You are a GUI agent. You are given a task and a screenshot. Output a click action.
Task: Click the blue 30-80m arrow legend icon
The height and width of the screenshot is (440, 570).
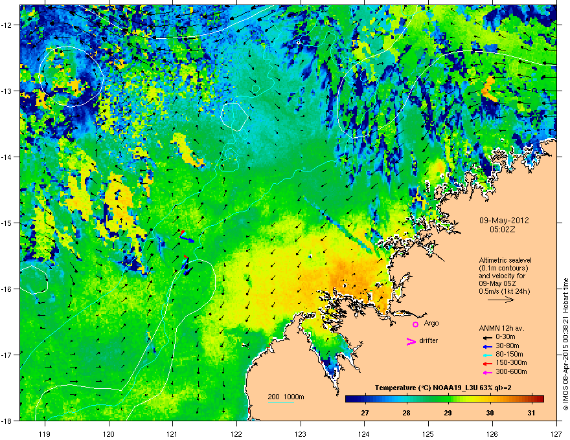point(487,346)
